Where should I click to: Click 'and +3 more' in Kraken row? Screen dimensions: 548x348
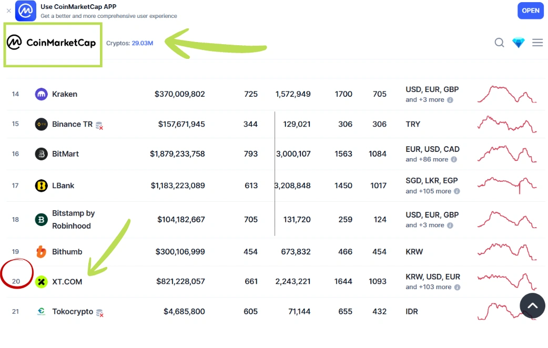(x=425, y=100)
